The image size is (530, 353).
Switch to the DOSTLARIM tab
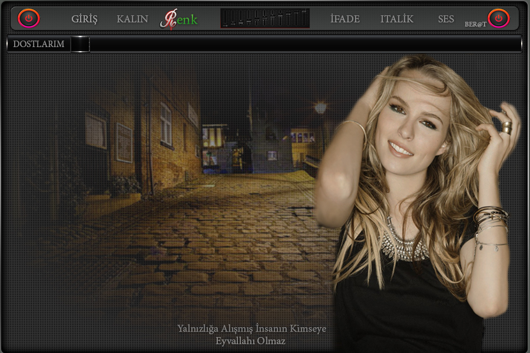click(38, 44)
